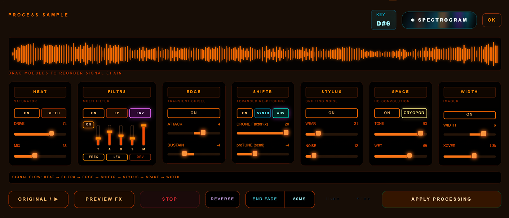Click the DRIVE value 74
The image size is (509, 218).
[65, 124]
